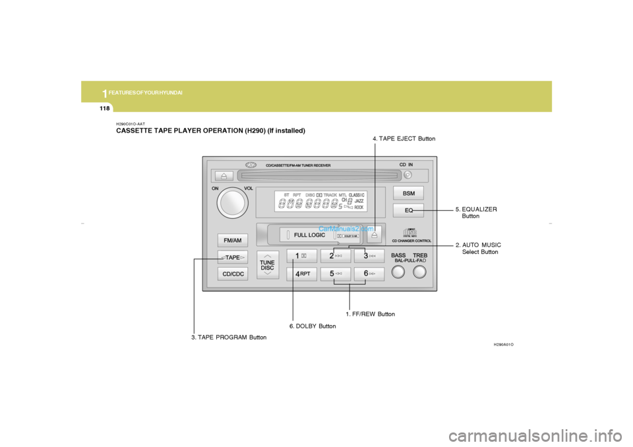Click preset button 3 auto music forward
Screen dimensions: 633x447
[369, 256]
